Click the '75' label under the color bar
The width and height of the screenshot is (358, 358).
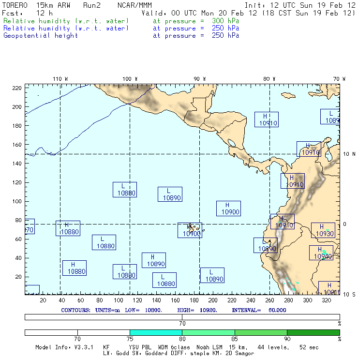point(130,339)
